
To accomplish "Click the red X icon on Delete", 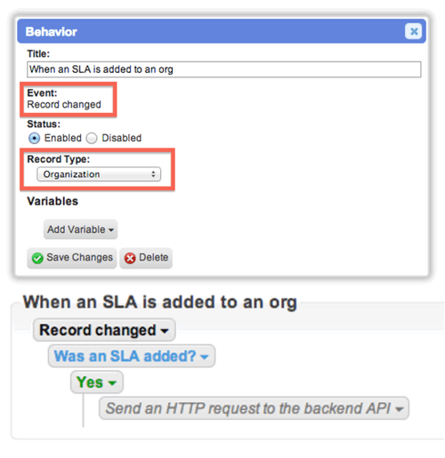I will tap(130, 258).
